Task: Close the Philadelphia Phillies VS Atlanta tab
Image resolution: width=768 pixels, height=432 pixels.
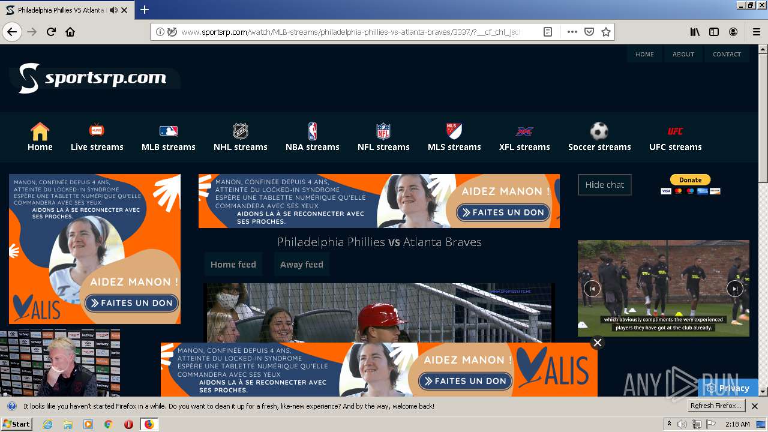Action: [124, 10]
